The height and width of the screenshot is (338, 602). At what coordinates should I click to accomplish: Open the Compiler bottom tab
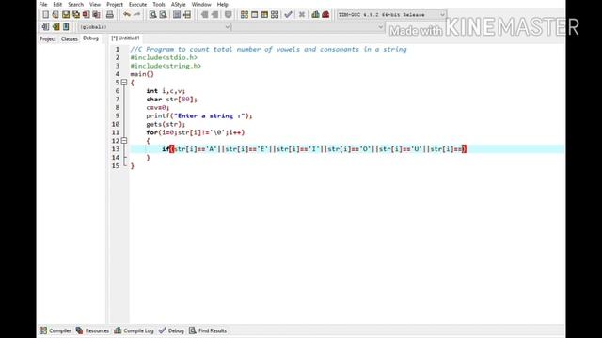[55, 330]
